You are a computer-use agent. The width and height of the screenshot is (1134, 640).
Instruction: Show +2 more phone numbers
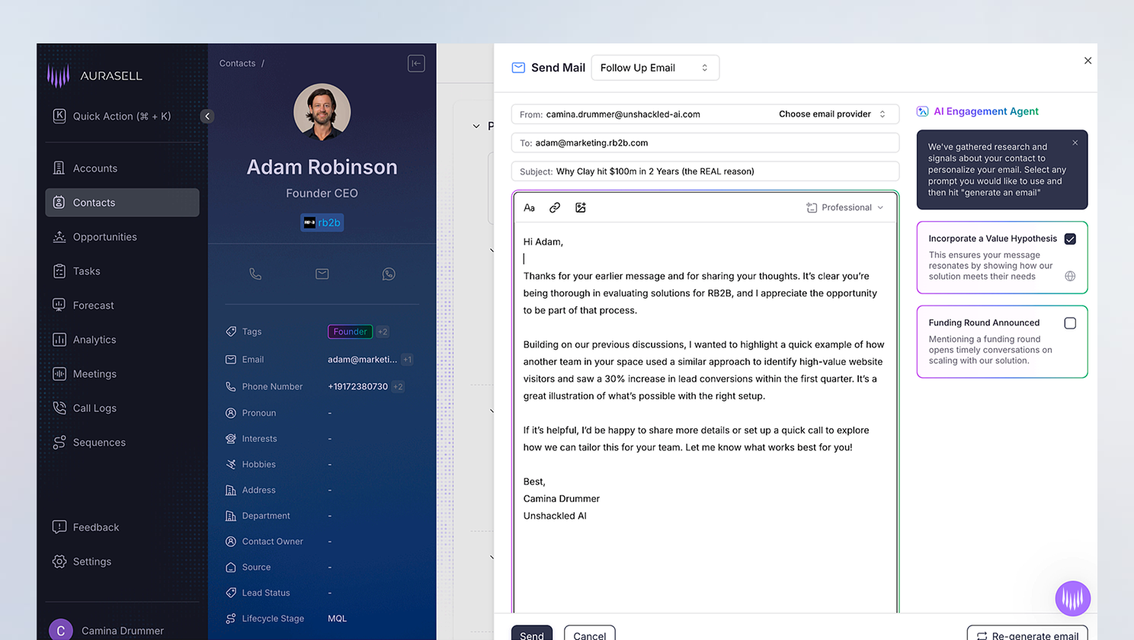click(x=398, y=387)
